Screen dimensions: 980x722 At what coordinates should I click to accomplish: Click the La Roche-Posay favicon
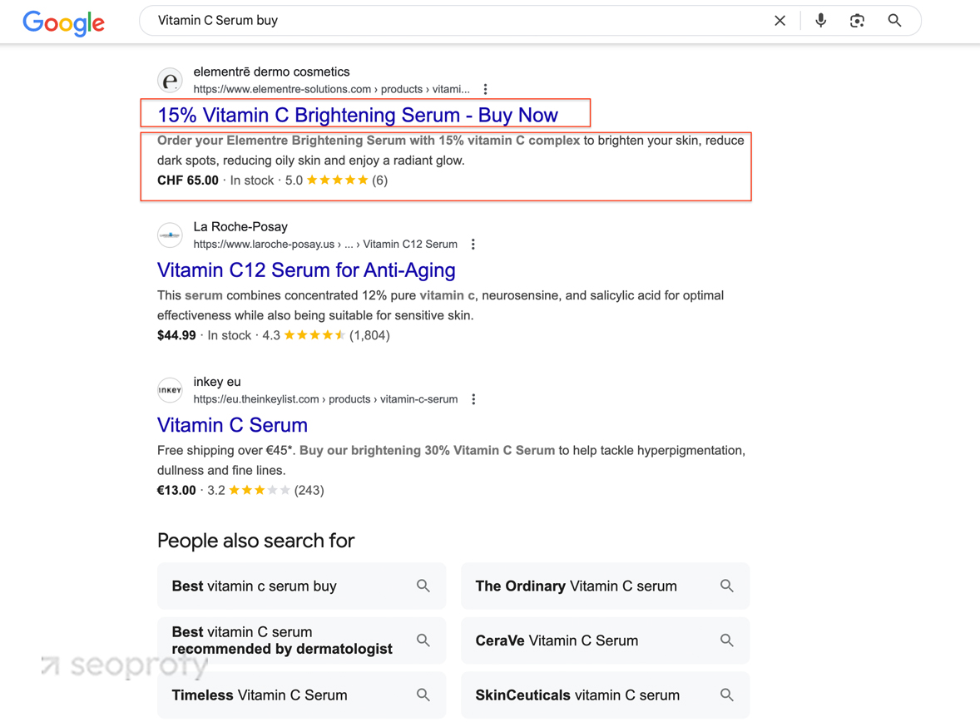pos(170,235)
